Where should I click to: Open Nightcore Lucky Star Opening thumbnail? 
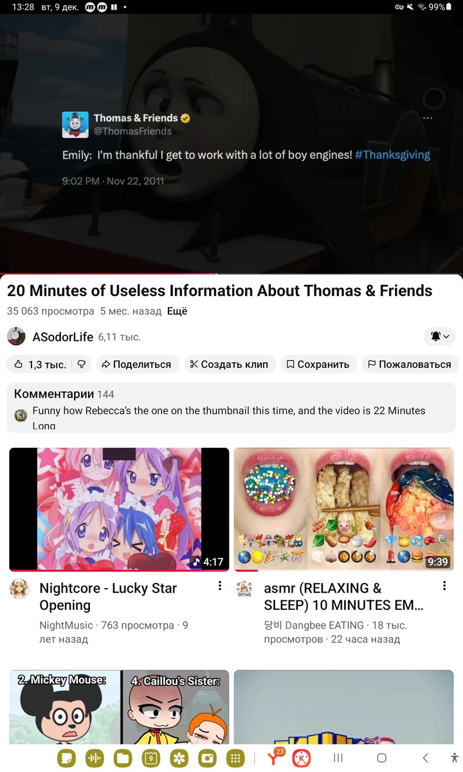pyautogui.click(x=119, y=510)
